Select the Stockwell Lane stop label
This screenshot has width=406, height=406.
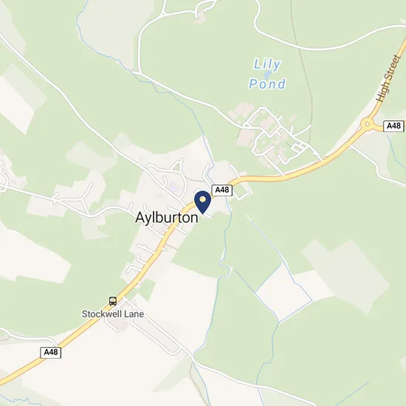113,314
